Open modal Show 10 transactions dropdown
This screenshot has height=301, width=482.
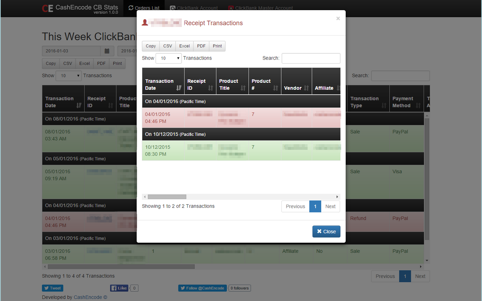click(169, 58)
